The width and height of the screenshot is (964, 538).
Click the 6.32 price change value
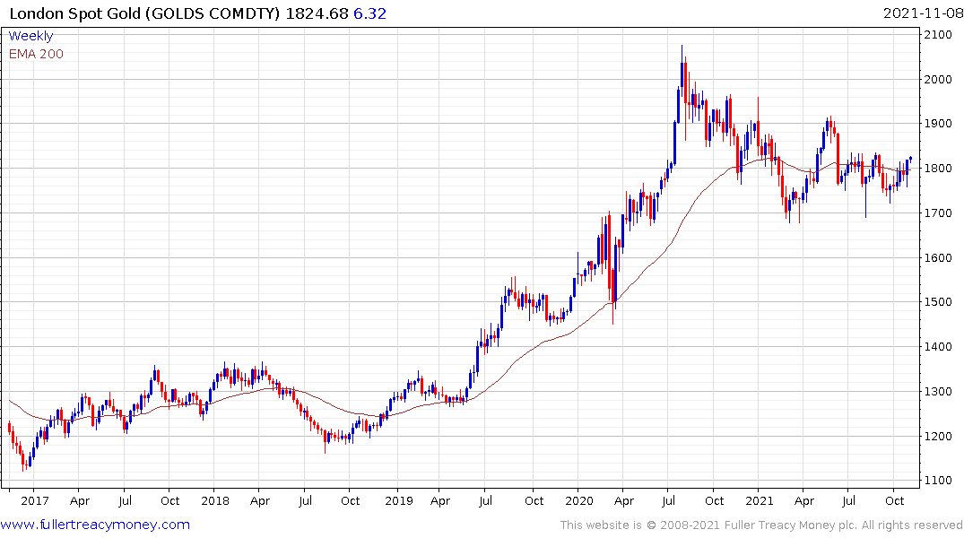(x=369, y=13)
